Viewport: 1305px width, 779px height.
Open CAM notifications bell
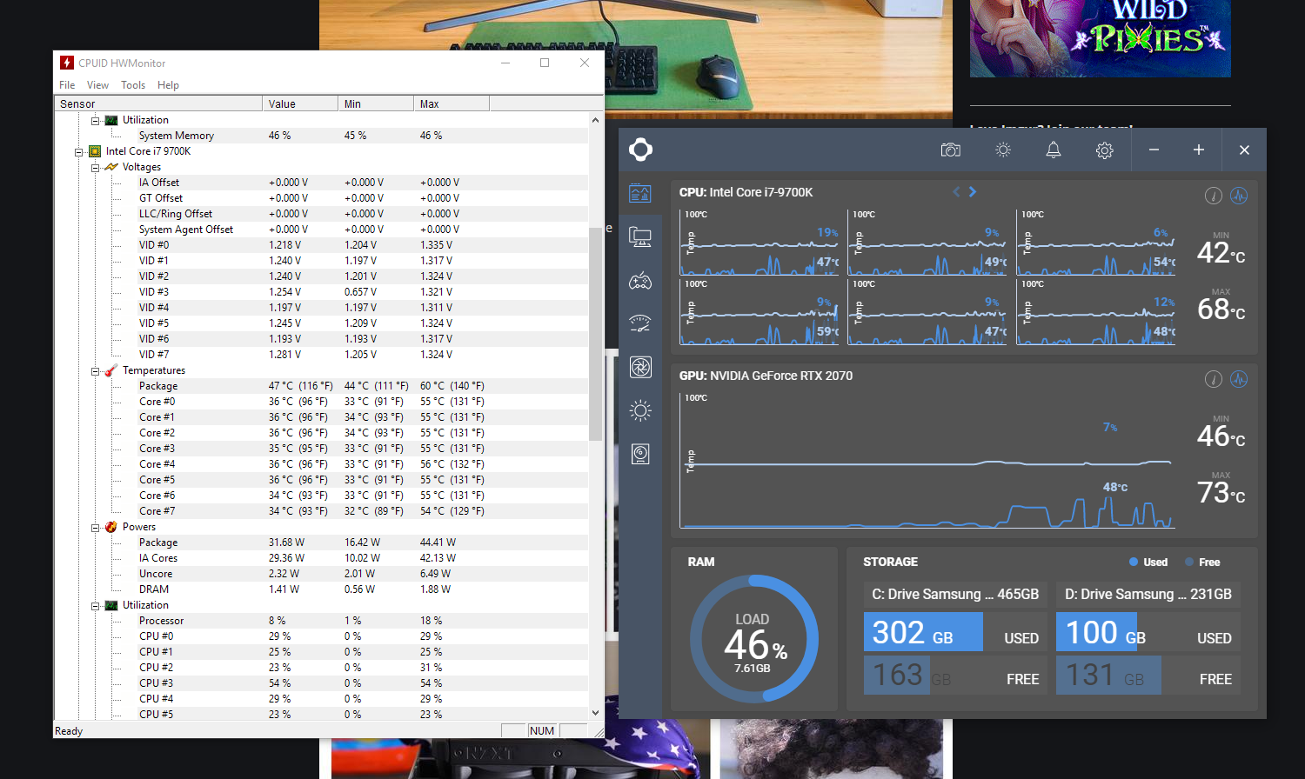coord(1053,150)
